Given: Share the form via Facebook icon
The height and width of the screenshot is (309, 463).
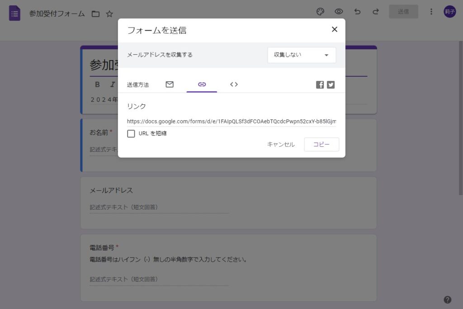Looking at the screenshot, I should [320, 84].
